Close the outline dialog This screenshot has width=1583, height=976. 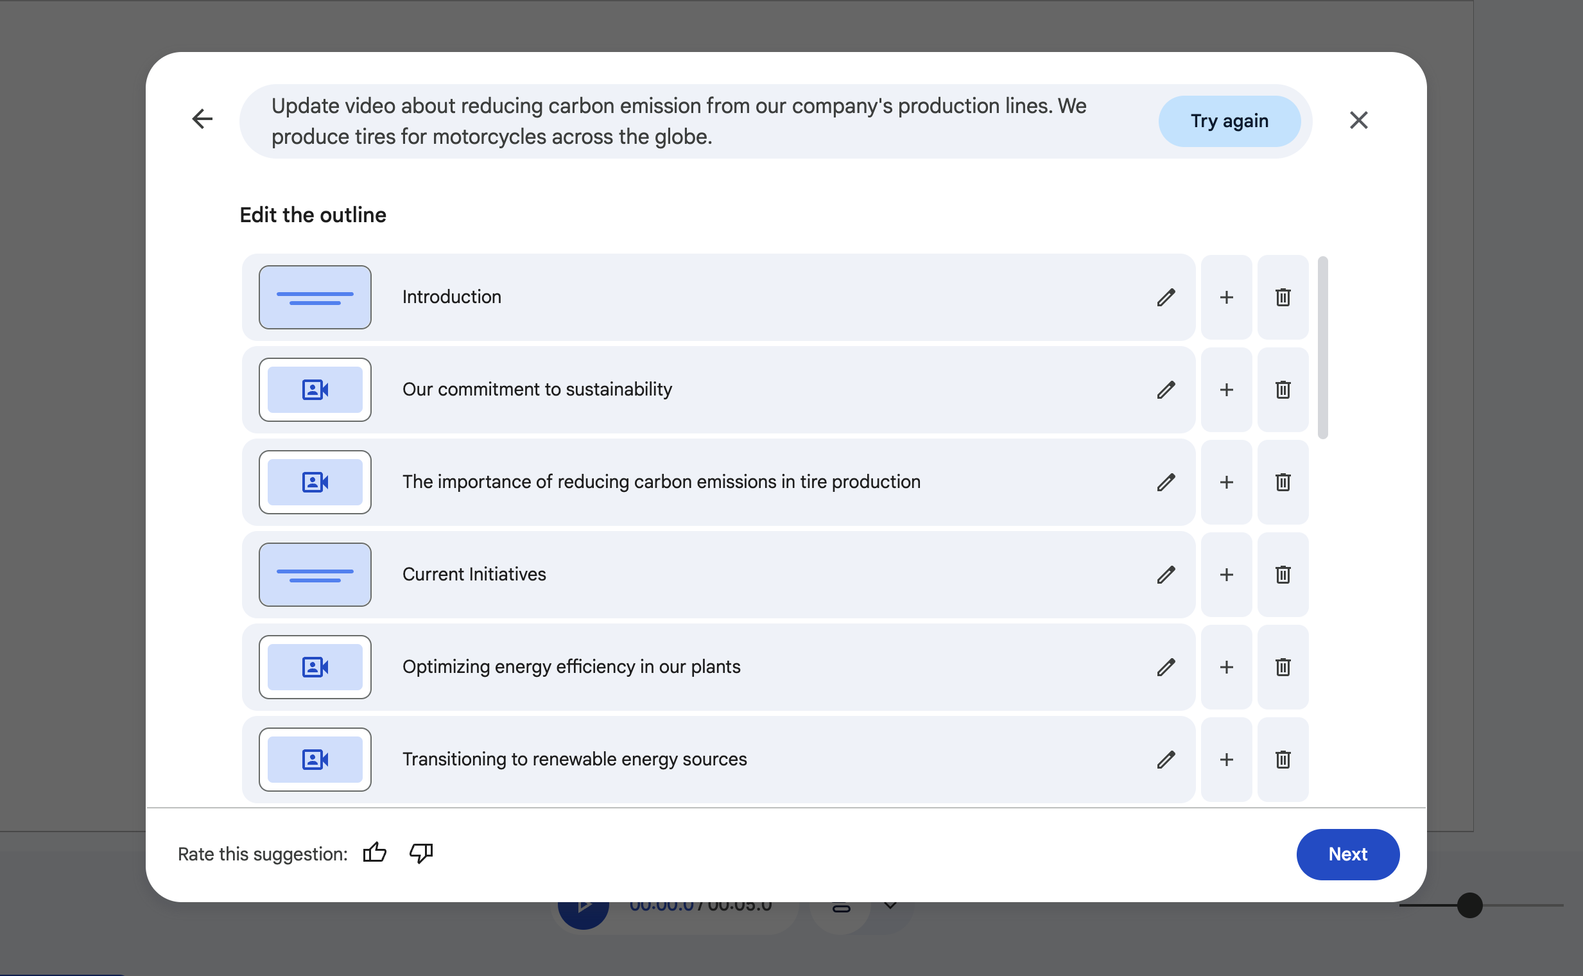[1358, 120]
